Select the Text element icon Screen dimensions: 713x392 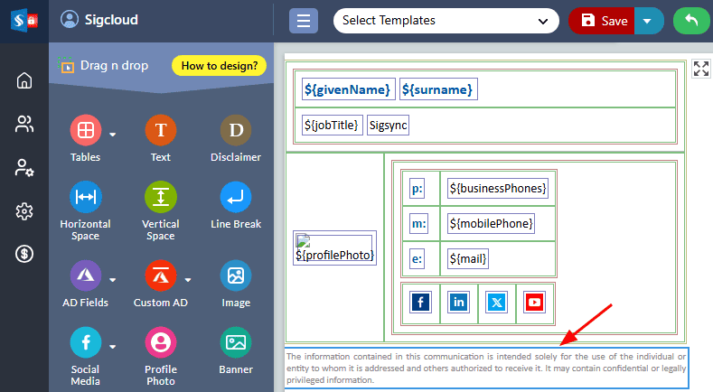pyautogui.click(x=161, y=132)
